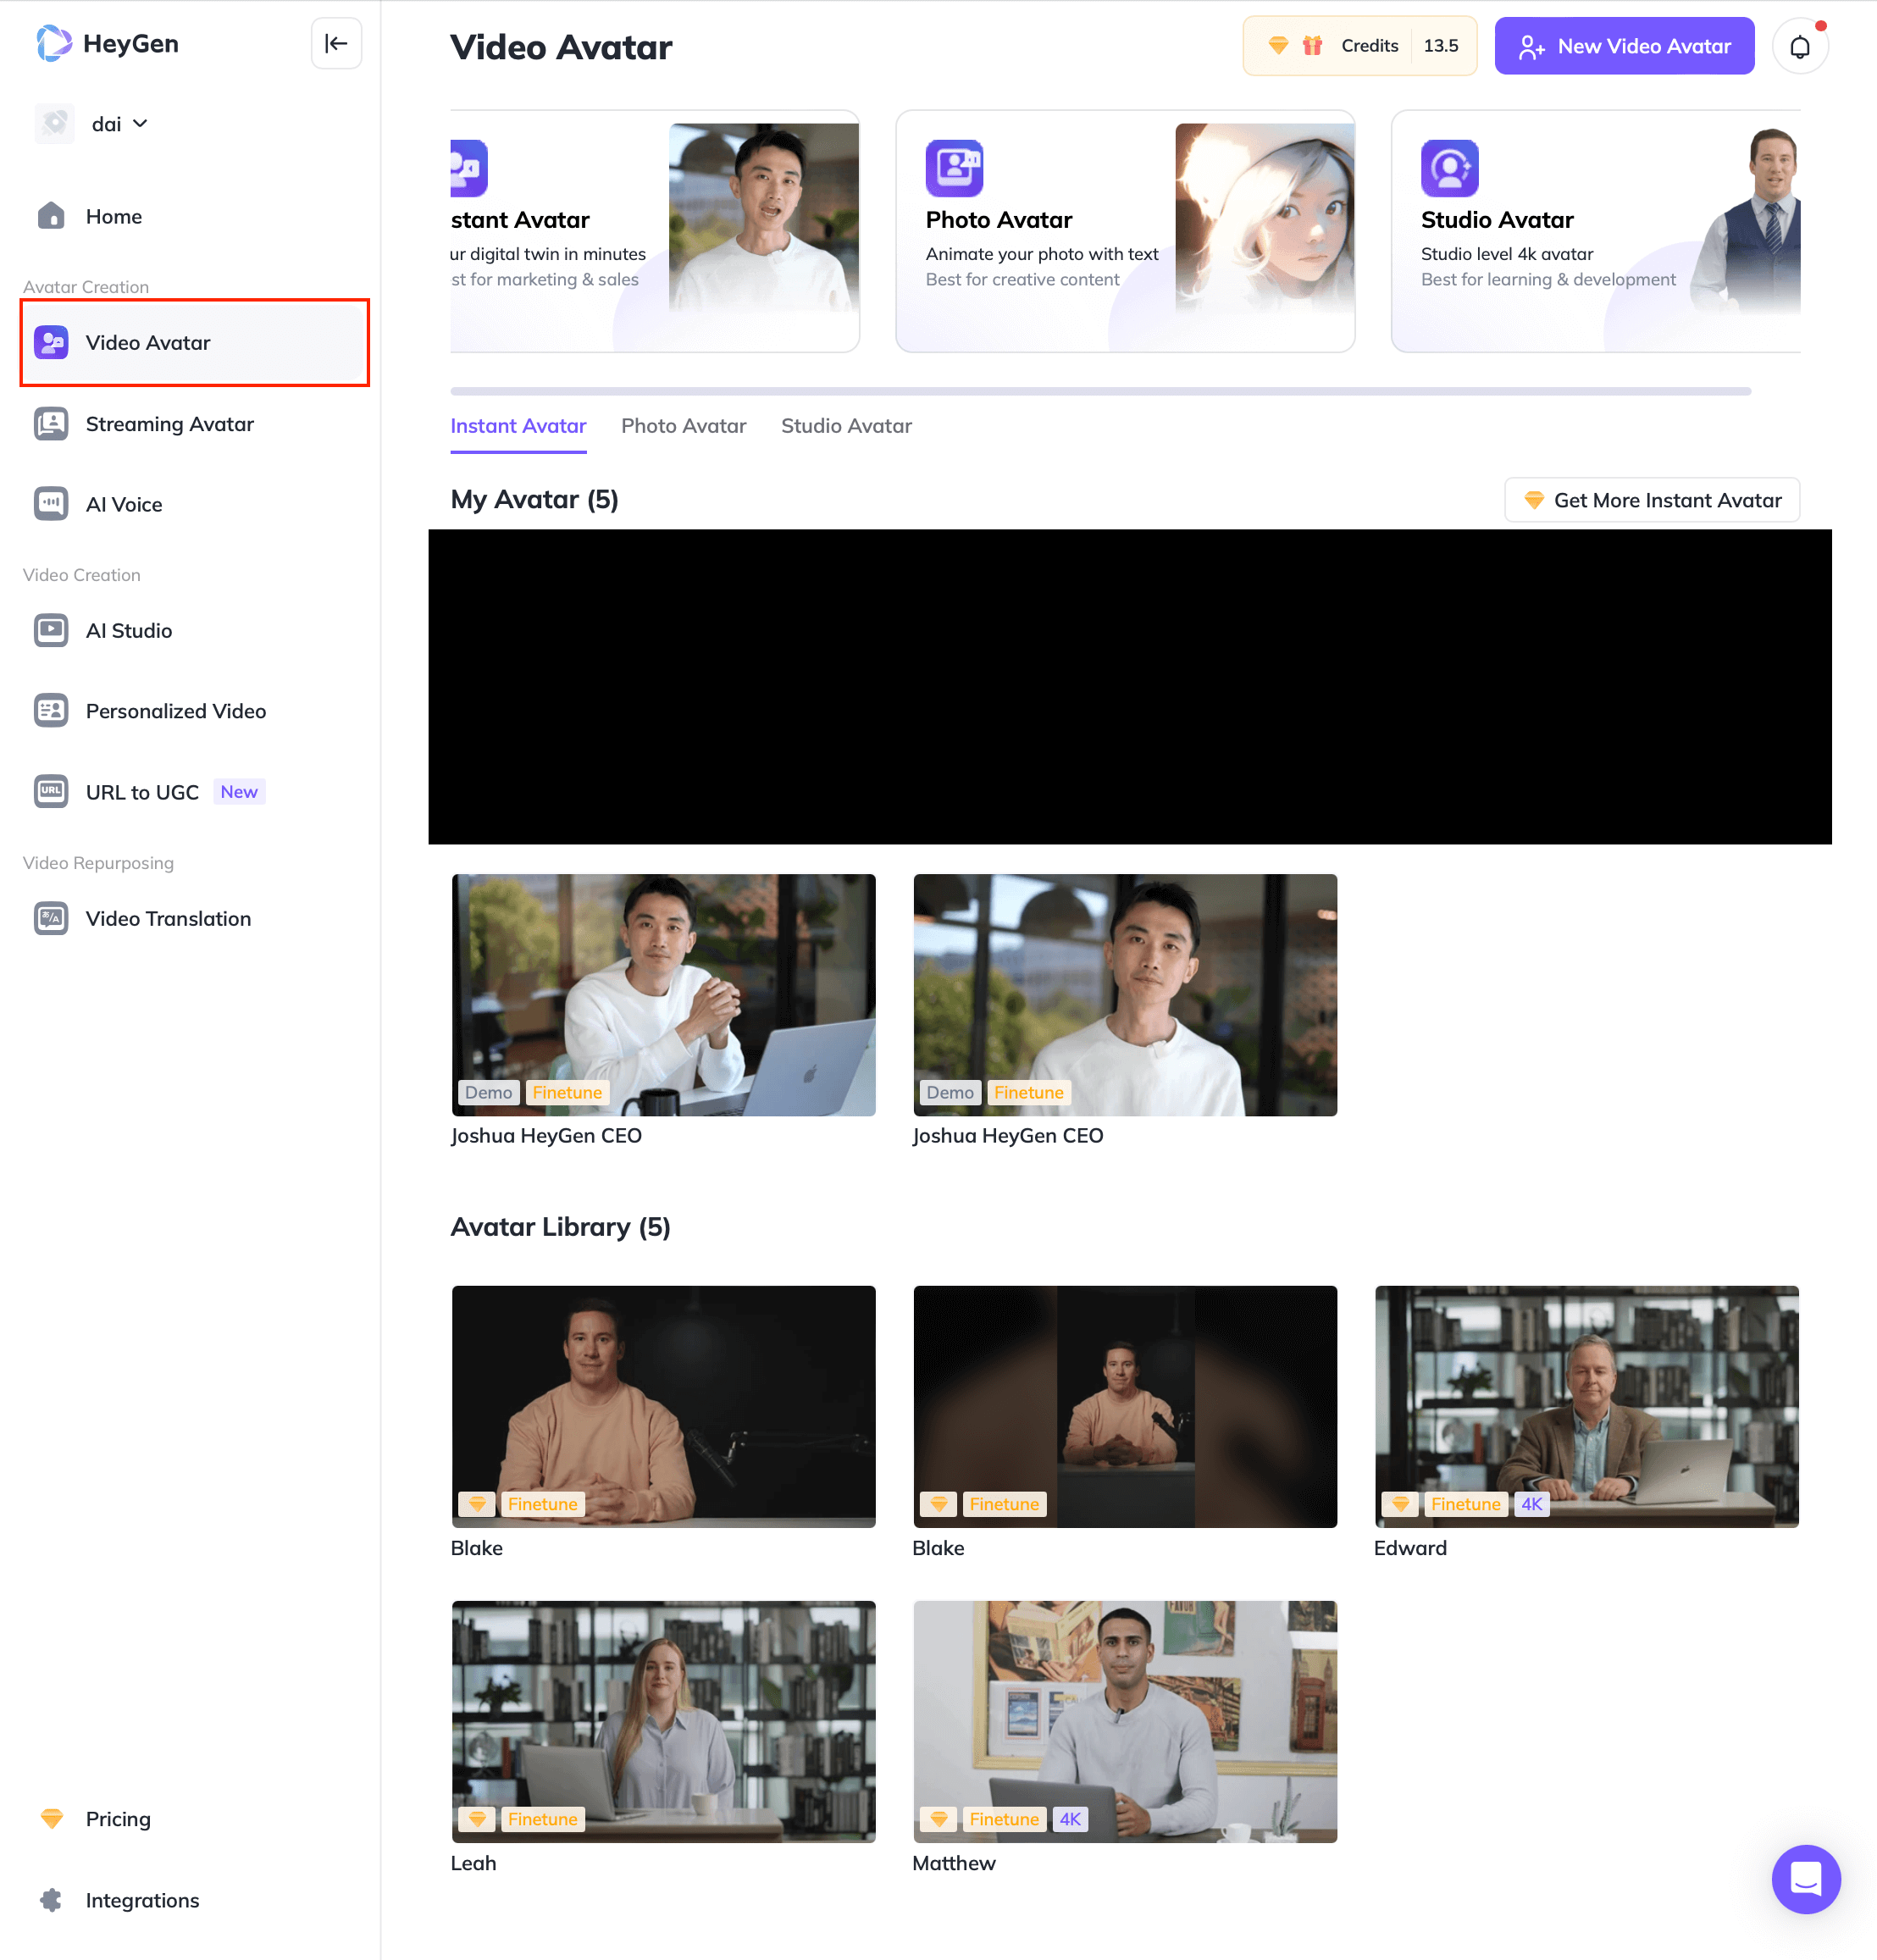Click the Home house icon
Image resolution: width=1877 pixels, height=1960 pixels.
[51, 216]
